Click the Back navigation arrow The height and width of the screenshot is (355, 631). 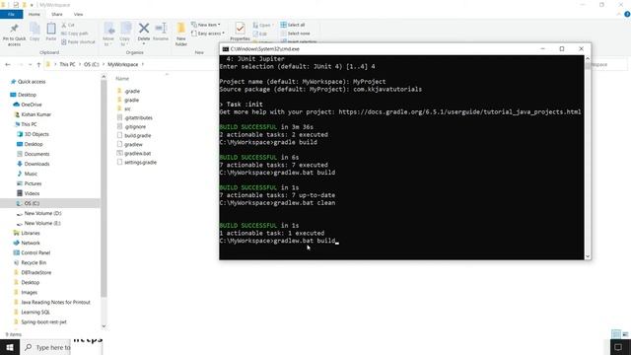8,64
